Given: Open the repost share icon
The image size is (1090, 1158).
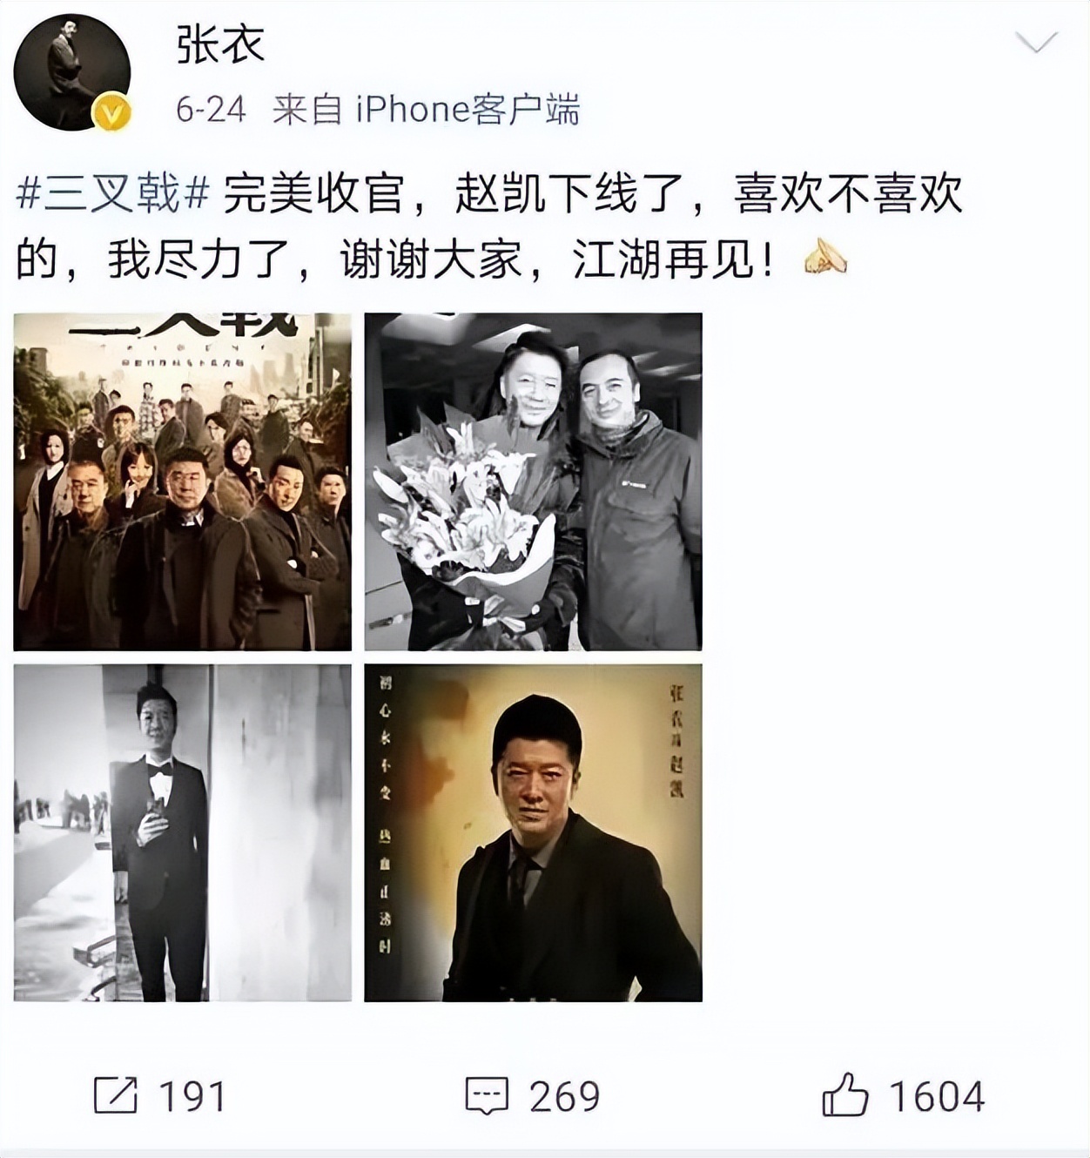Looking at the screenshot, I should click(116, 1095).
